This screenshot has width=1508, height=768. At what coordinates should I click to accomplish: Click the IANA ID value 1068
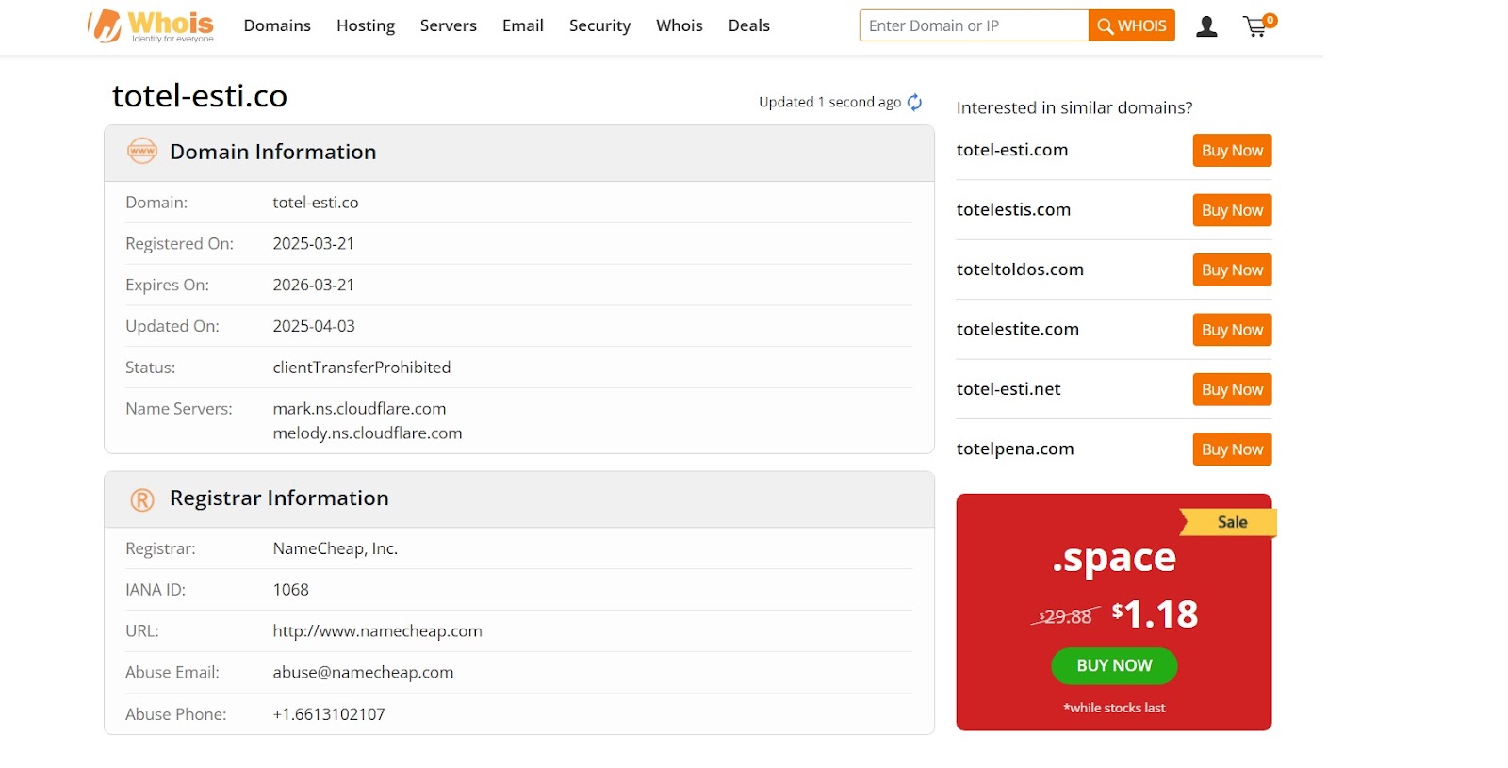[x=291, y=590]
